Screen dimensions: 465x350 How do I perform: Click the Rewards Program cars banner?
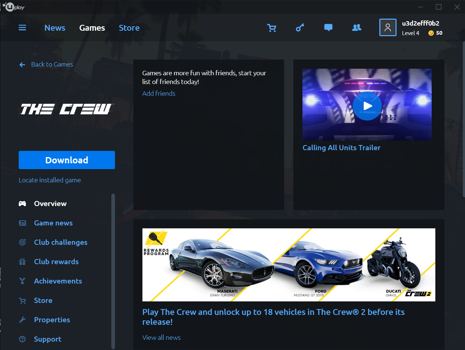coord(289,265)
